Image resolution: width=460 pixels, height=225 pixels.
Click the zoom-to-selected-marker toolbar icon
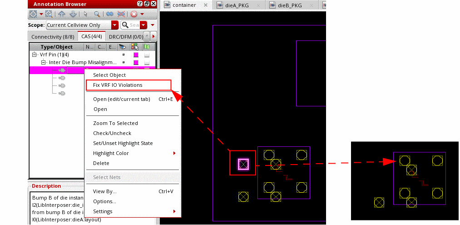(49, 14)
